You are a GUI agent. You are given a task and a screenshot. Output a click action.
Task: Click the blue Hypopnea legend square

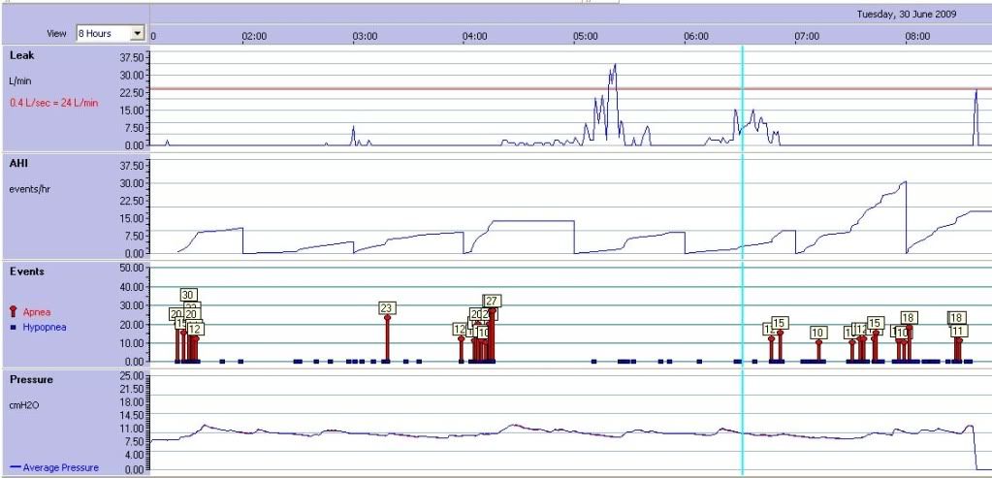coord(13,328)
